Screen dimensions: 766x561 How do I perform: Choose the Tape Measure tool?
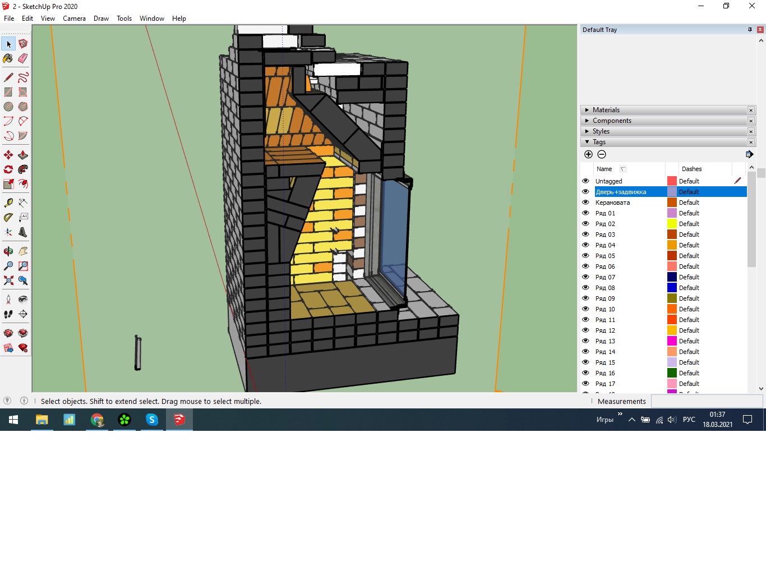pyautogui.click(x=8, y=203)
